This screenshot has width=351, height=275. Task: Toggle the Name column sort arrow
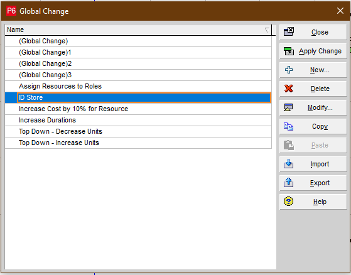click(267, 30)
